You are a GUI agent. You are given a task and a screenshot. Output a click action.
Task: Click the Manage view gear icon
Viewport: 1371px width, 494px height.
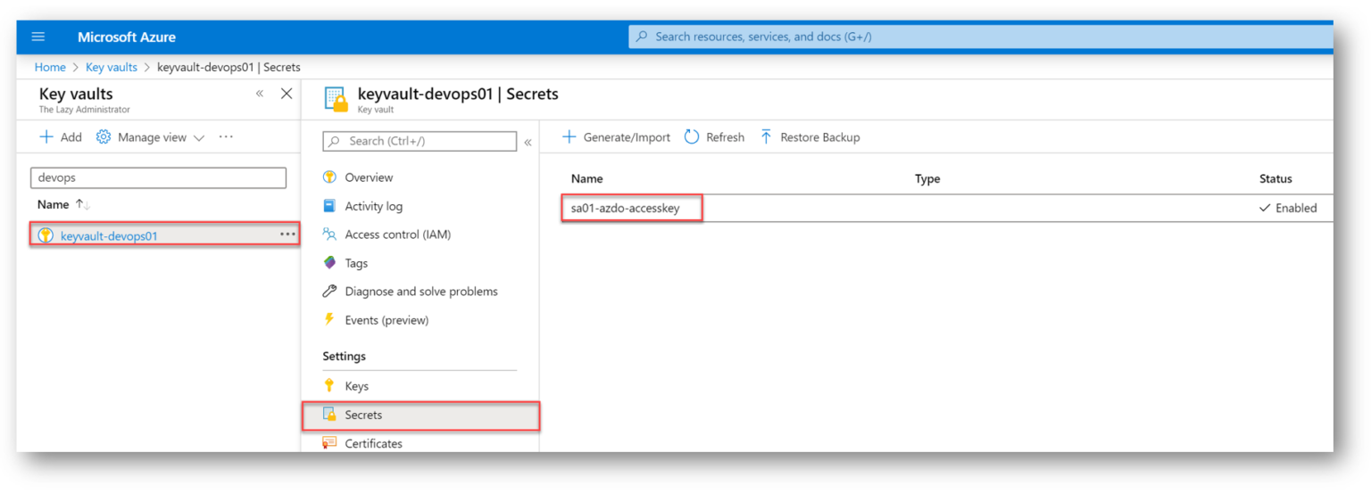click(x=104, y=137)
